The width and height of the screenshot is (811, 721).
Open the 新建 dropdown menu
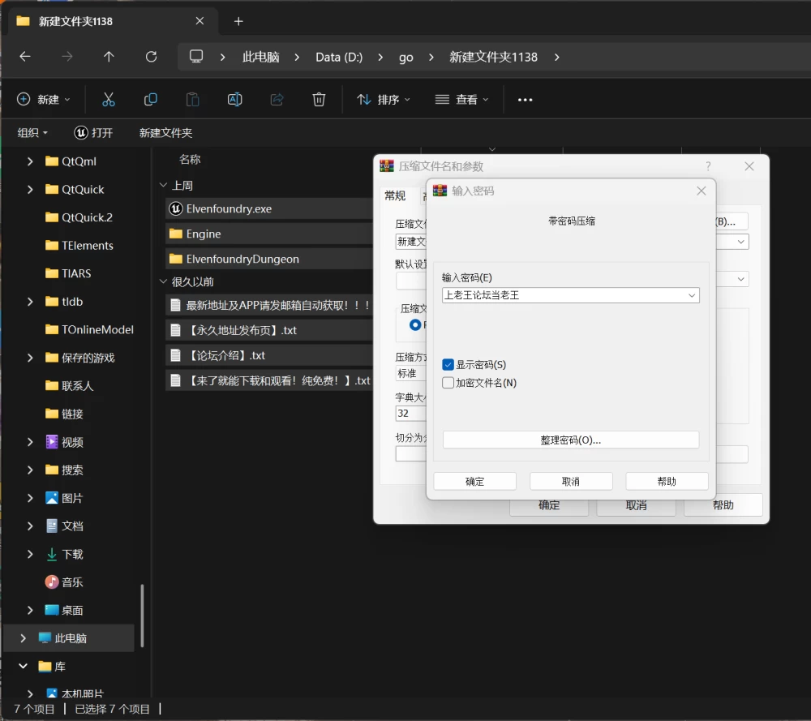tap(44, 99)
